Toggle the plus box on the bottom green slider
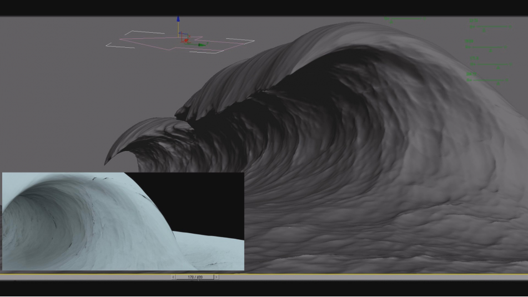 (x=469, y=80)
